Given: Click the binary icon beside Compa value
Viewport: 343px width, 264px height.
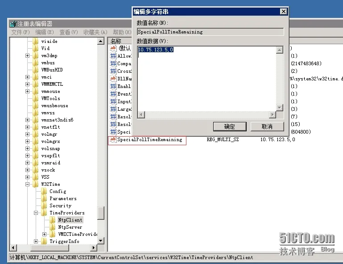Looking at the screenshot, I should pos(113,63).
